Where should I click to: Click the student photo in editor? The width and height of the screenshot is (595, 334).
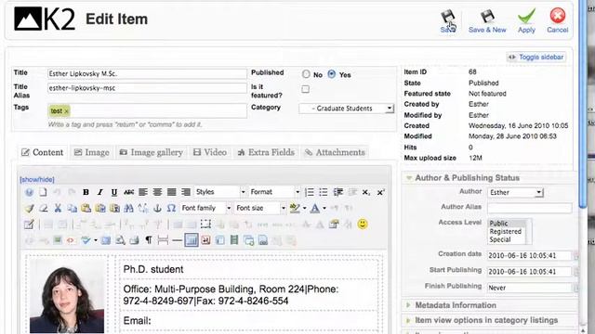pos(67,297)
